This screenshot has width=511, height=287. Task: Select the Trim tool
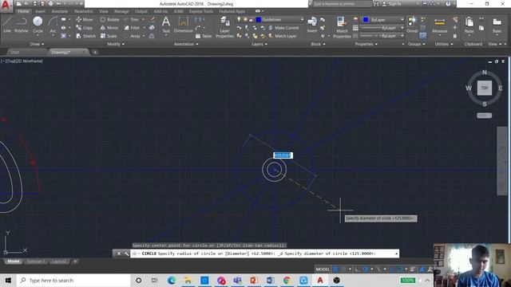[131, 19]
